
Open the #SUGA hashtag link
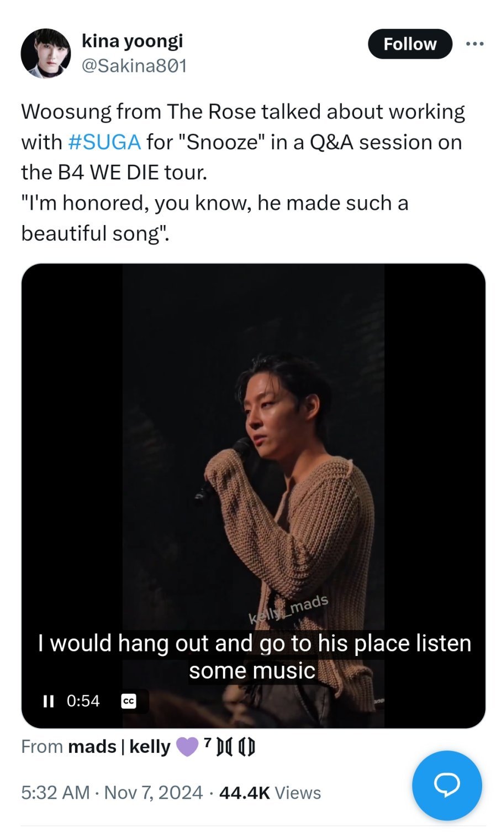click(104, 142)
